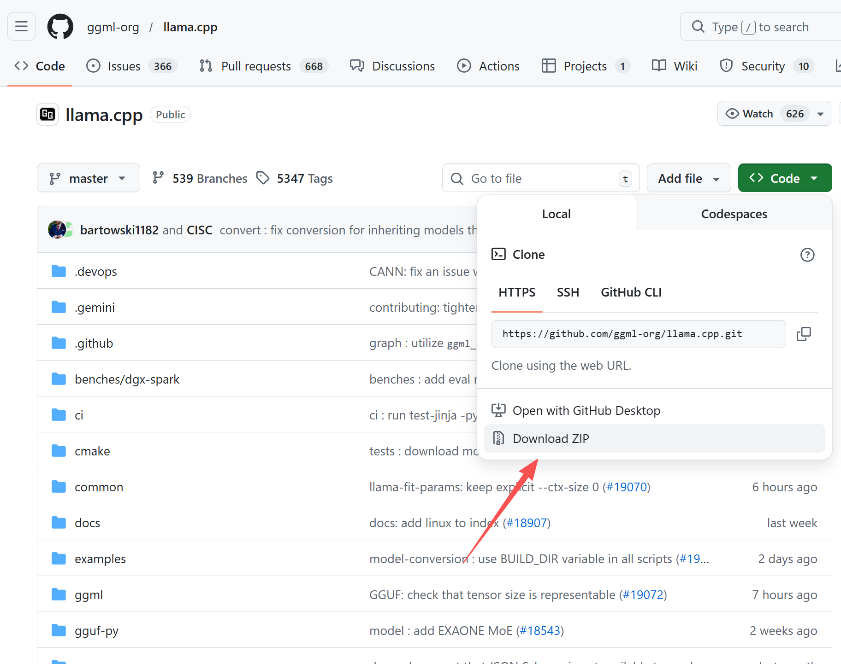Click the common folder icon
Image resolution: width=841 pixels, height=664 pixels.
point(59,487)
